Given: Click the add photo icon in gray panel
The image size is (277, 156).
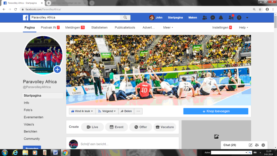Looking at the screenshot, I should (216, 136).
